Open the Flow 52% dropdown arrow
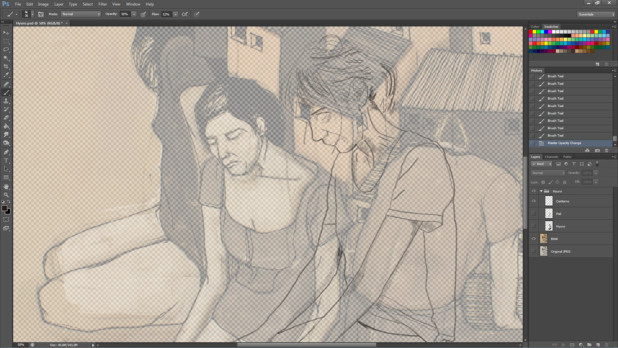Viewport: 618px width, 348px height. 175,14
